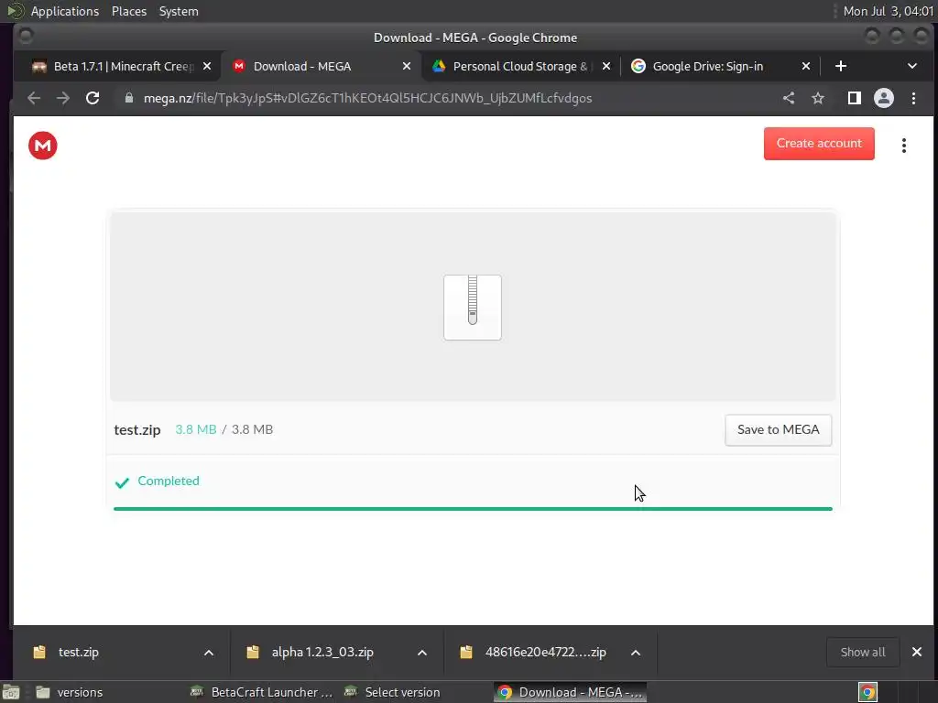Open MEGA page options menu beside Create account
Screen dimensions: 938x703
tap(904, 146)
